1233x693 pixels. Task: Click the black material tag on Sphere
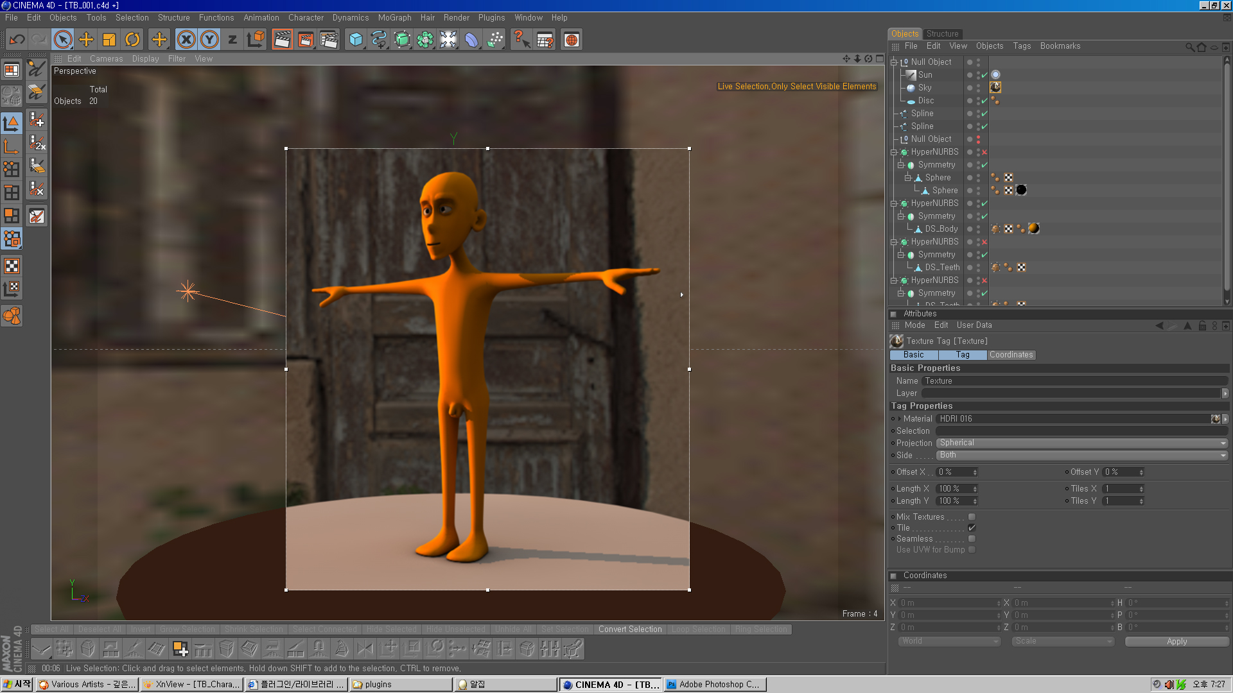coord(1021,191)
